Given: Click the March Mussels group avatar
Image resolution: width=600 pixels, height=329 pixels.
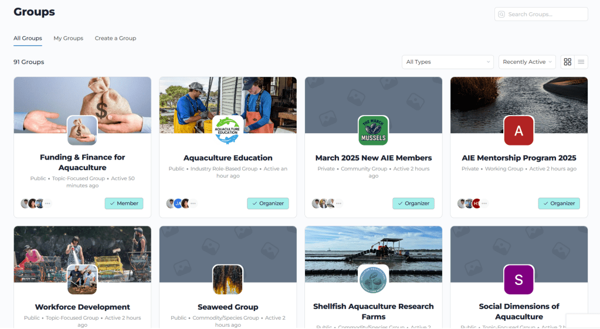Looking at the screenshot, I should coord(373,130).
